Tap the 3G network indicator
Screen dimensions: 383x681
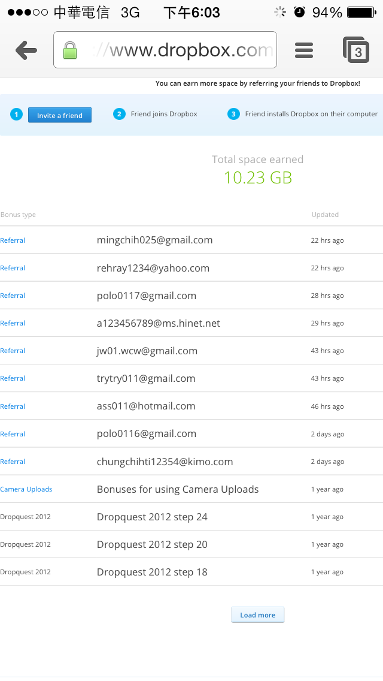coord(130,13)
